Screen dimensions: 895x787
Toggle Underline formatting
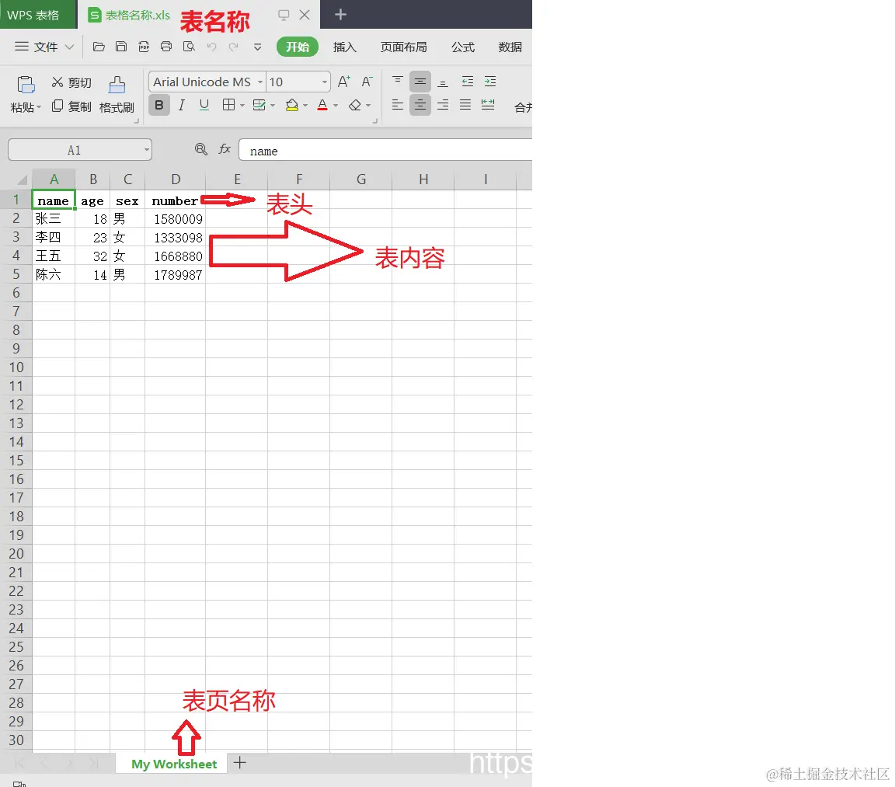(x=204, y=105)
